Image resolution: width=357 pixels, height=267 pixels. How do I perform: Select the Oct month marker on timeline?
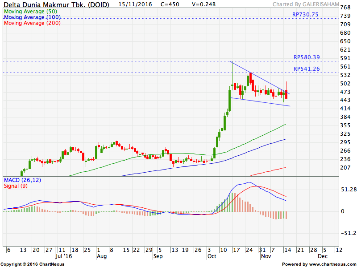tap(211, 257)
